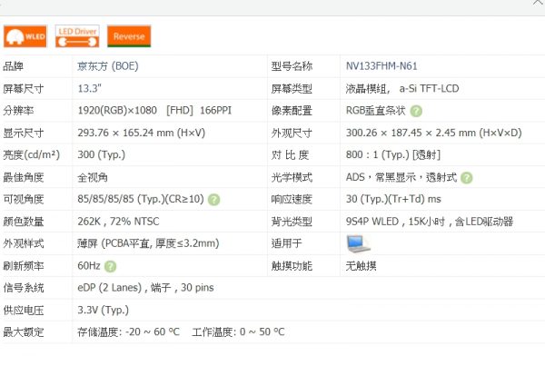The width and height of the screenshot is (545, 366).
Task: Select the 300 (Typ.) brightness value
Action: click(101, 154)
